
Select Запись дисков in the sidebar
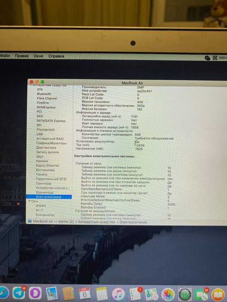click(48, 152)
